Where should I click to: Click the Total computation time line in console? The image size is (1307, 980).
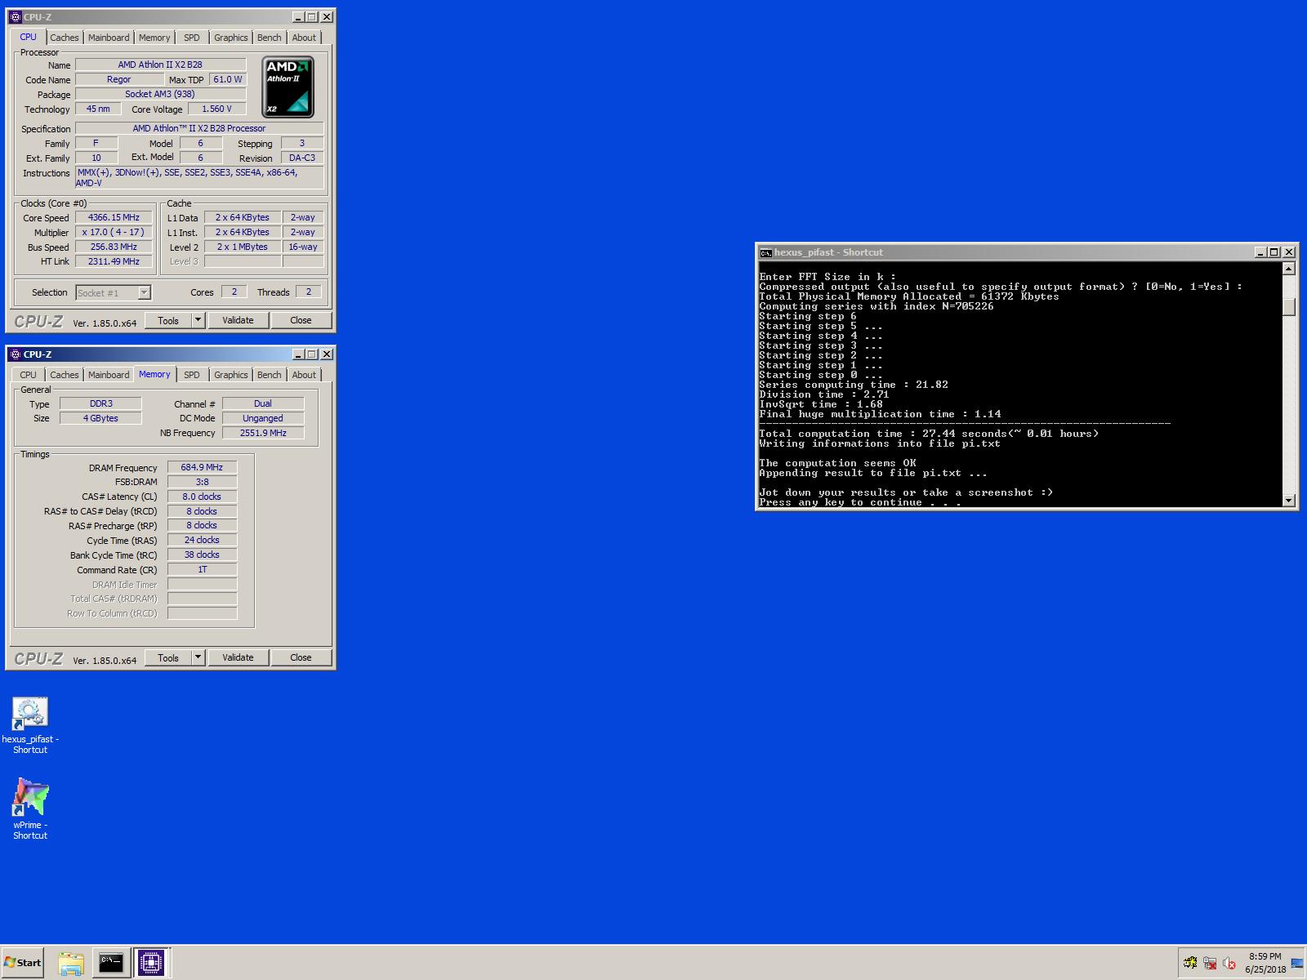(929, 434)
